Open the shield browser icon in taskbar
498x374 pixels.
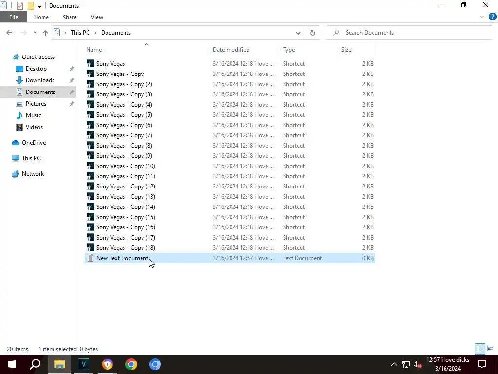pos(107,364)
